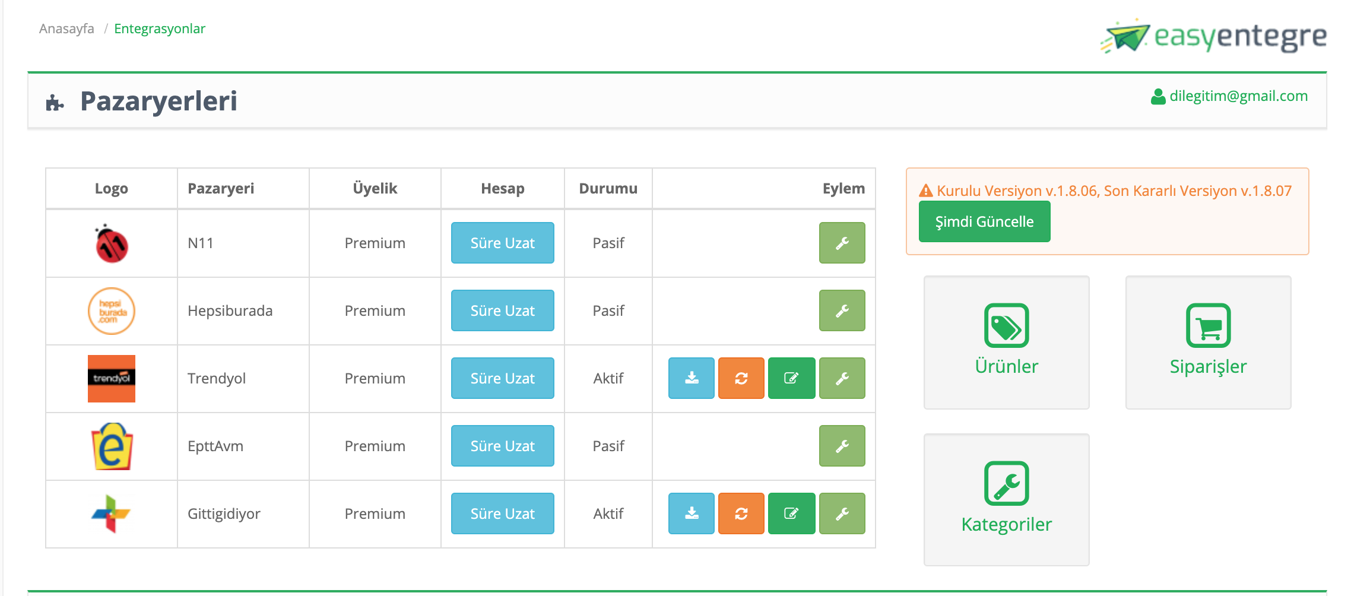Open the wrench settings for EpttAvm
1351x596 pixels.
[842, 446]
